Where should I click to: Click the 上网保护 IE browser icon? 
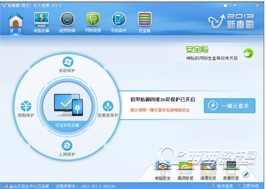click(x=67, y=146)
